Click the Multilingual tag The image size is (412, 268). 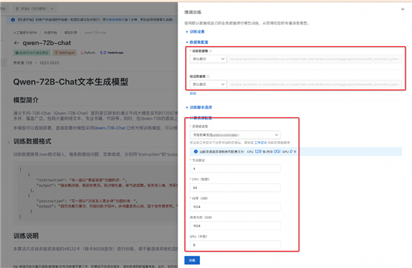65,53
